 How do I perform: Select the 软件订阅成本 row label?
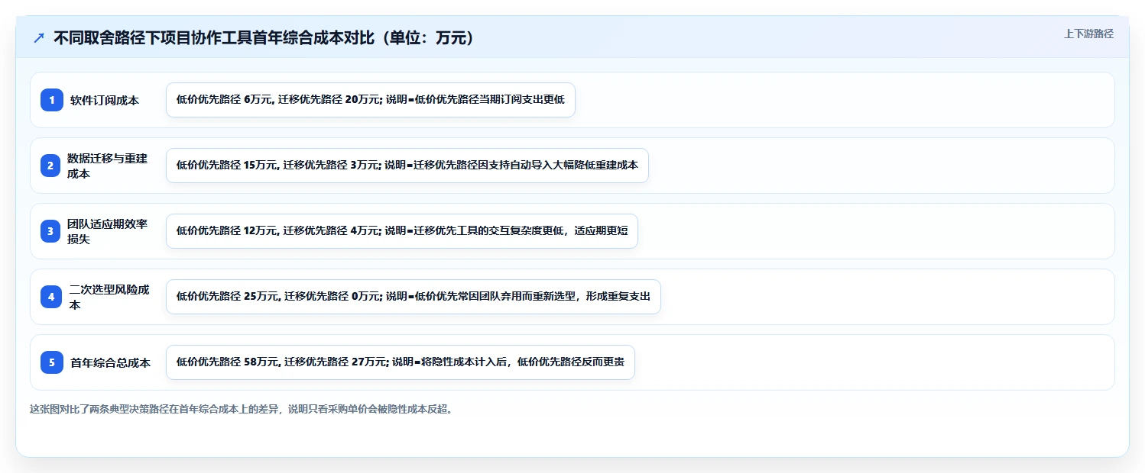point(105,100)
